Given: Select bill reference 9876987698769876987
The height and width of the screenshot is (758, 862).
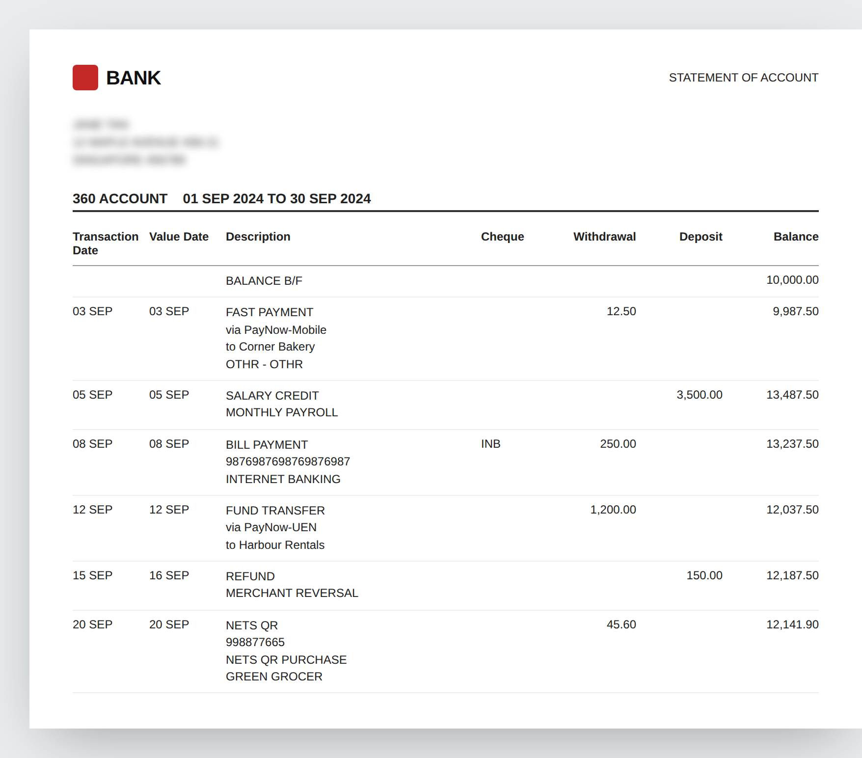Looking at the screenshot, I should coord(288,461).
